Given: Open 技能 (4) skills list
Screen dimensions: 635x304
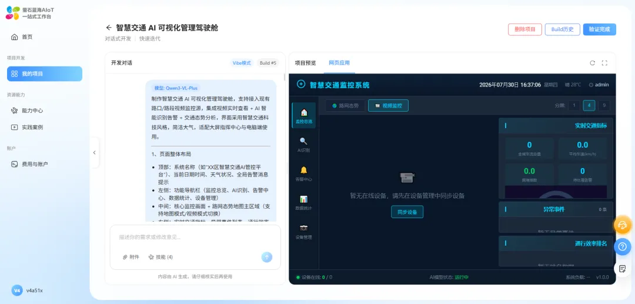Looking at the screenshot, I should pyautogui.click(x=161, y=257).
